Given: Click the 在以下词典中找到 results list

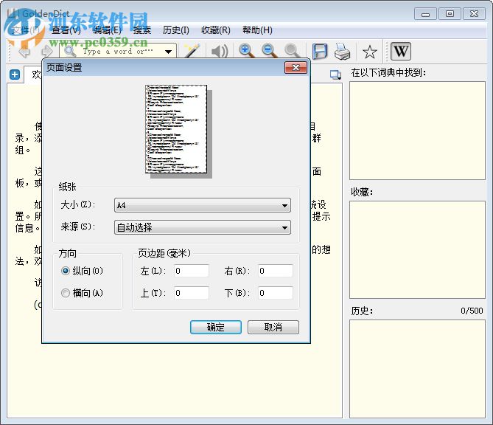Looking at the screenshot, I should 417,131.
